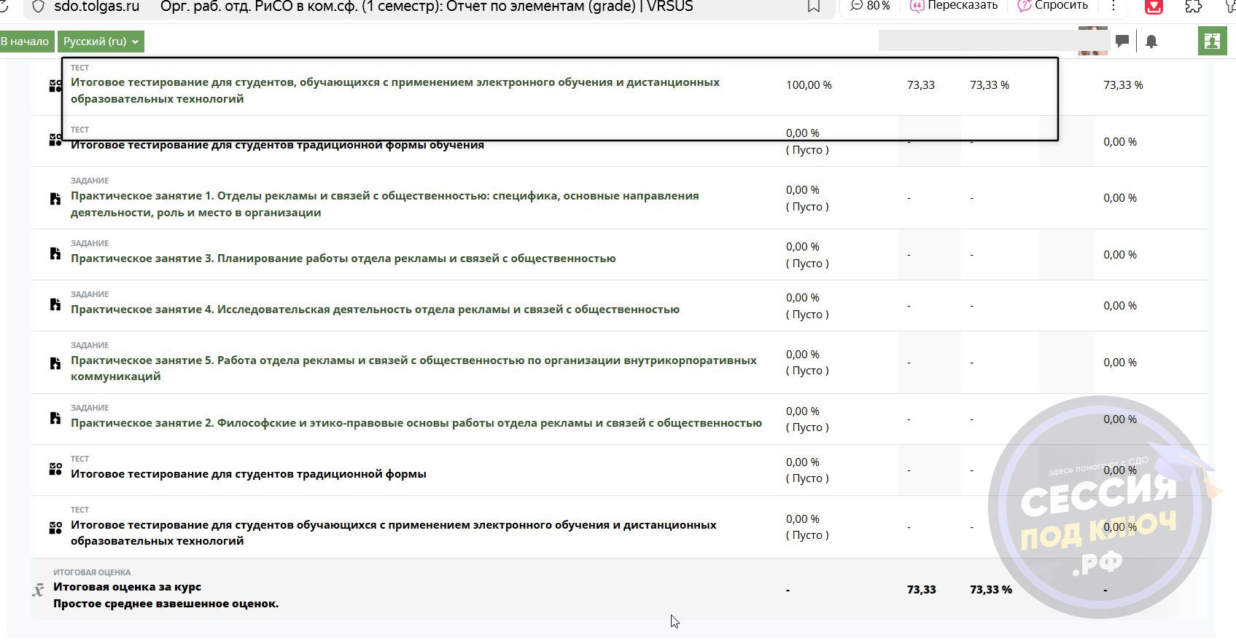The width and height of the screenshot is (1236, 643).
Task: Open Практическое занятие 2 assignment link
Action: 416,423
